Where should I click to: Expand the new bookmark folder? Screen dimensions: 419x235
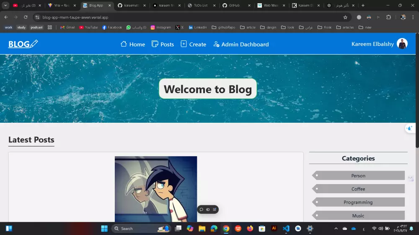(365, 28)
